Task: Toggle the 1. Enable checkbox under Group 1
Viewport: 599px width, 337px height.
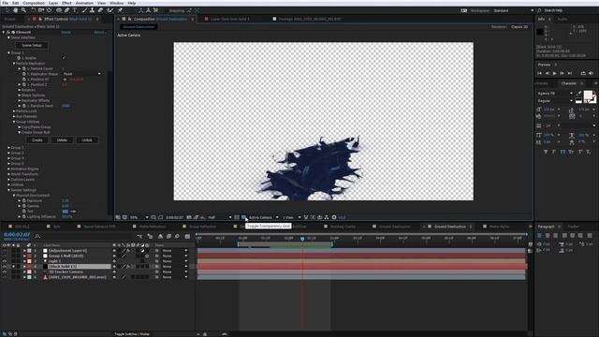Action: click(x=64, y=58)
